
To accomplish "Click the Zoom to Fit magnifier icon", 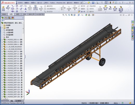I will tap(63, 15).
